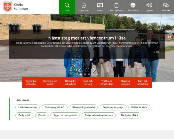
Task: Click Elavfall quick link
Action: [42, 115]
